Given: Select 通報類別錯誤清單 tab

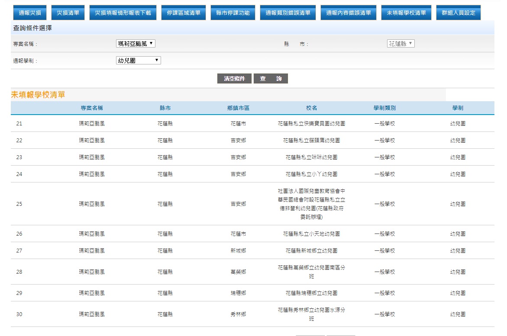Looking at the screenshot, I should pos(288,13).
